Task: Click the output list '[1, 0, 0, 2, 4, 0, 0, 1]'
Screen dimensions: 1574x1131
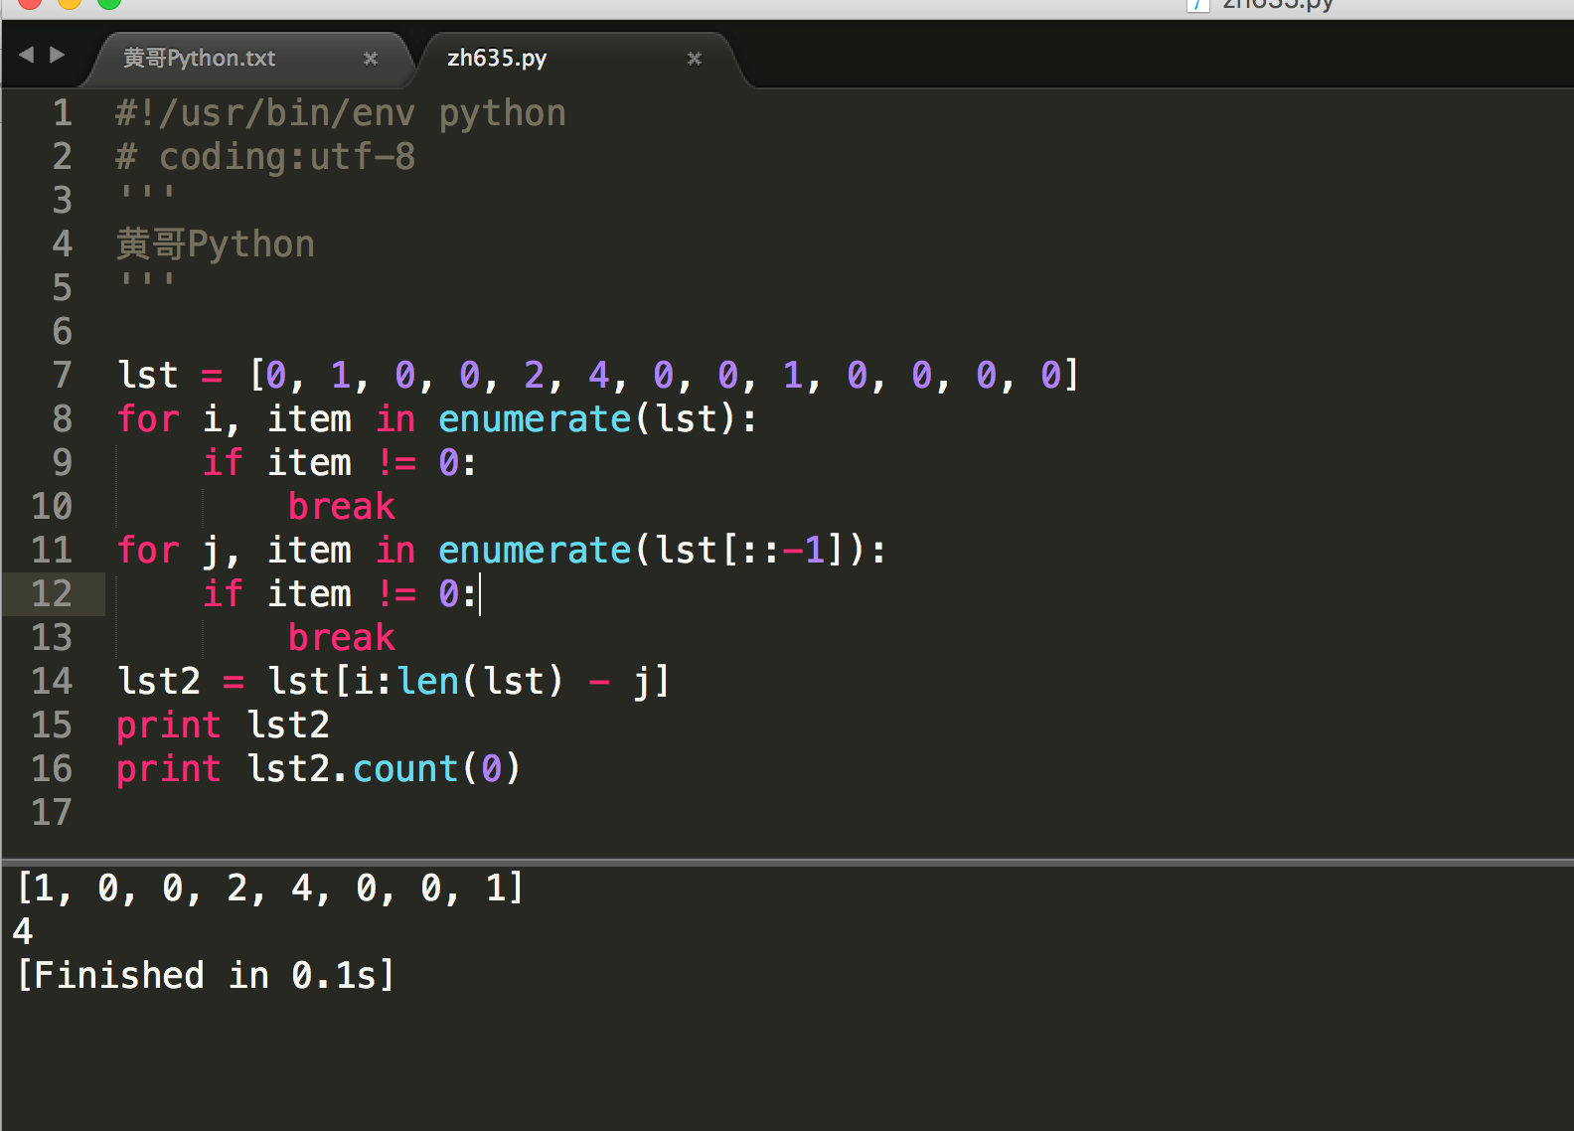Action: click(x=270, y=888)
